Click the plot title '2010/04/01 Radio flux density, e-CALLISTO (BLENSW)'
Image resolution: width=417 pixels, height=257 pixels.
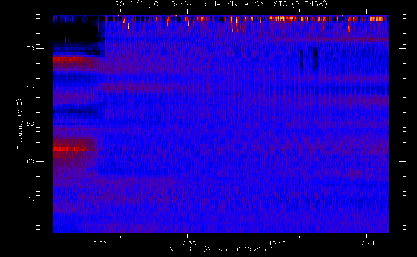click(x=221, y=4)
